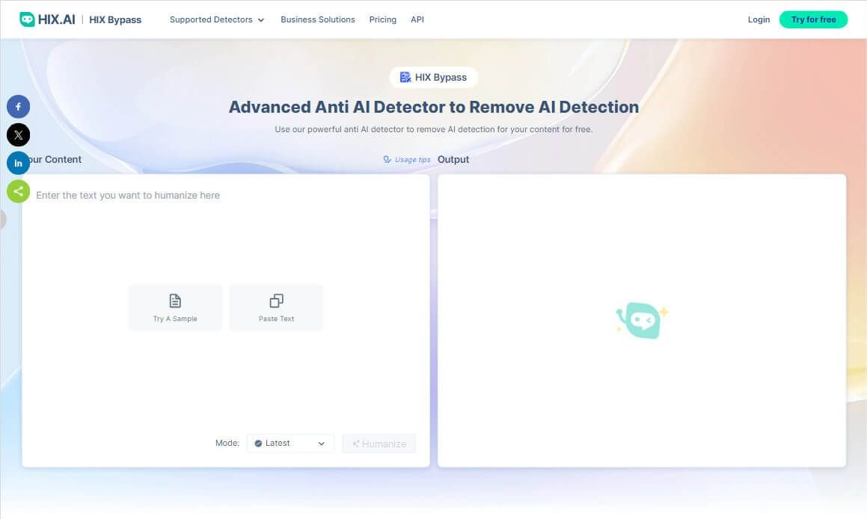Click the HIX Bypass badge icon
The width and height of the screenshot is (867, 519).
click(405, 78)
